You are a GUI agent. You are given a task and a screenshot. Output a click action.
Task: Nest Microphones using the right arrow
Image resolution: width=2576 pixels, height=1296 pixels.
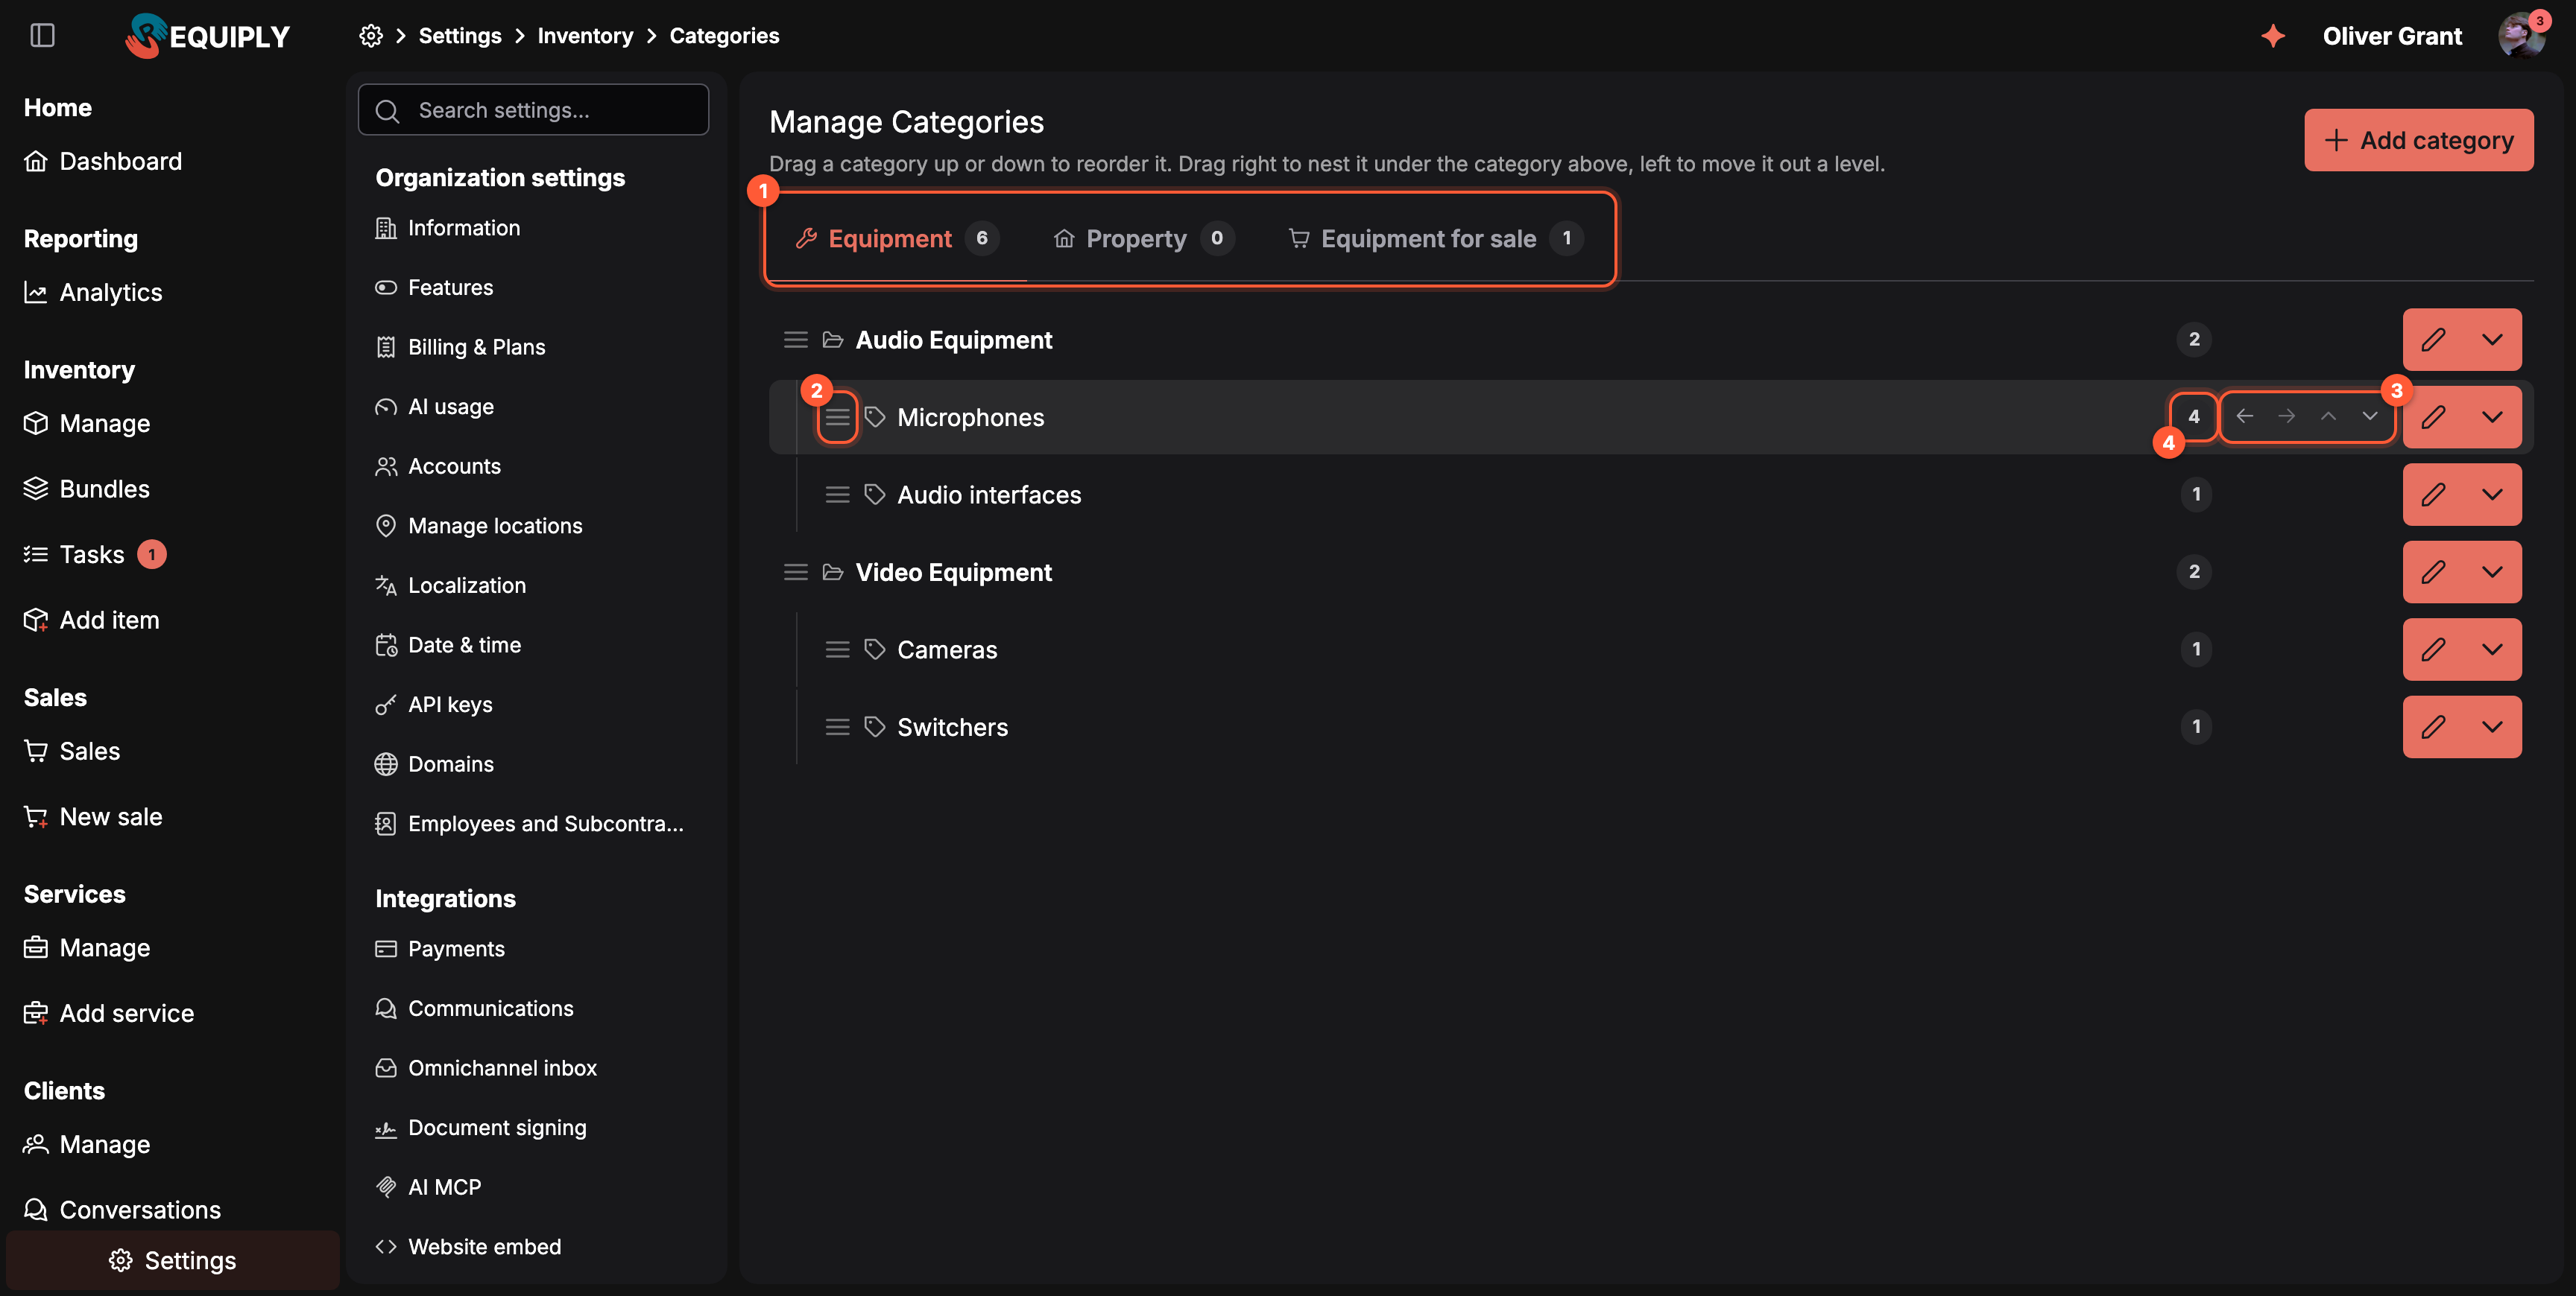pyautogui.click(x=2286, y=416)
